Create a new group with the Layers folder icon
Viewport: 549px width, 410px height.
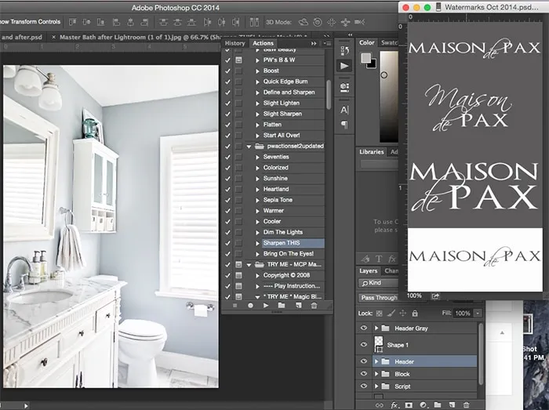[439, 405]
